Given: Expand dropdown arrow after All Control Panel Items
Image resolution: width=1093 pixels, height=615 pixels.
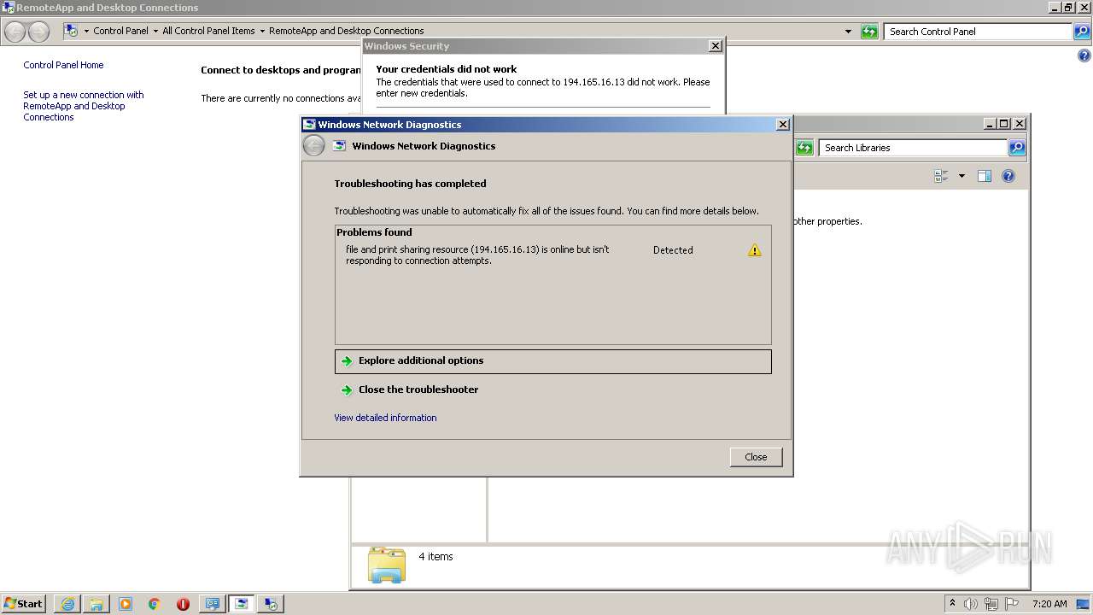Looking at the screenshot, I should tap(262, 31).
